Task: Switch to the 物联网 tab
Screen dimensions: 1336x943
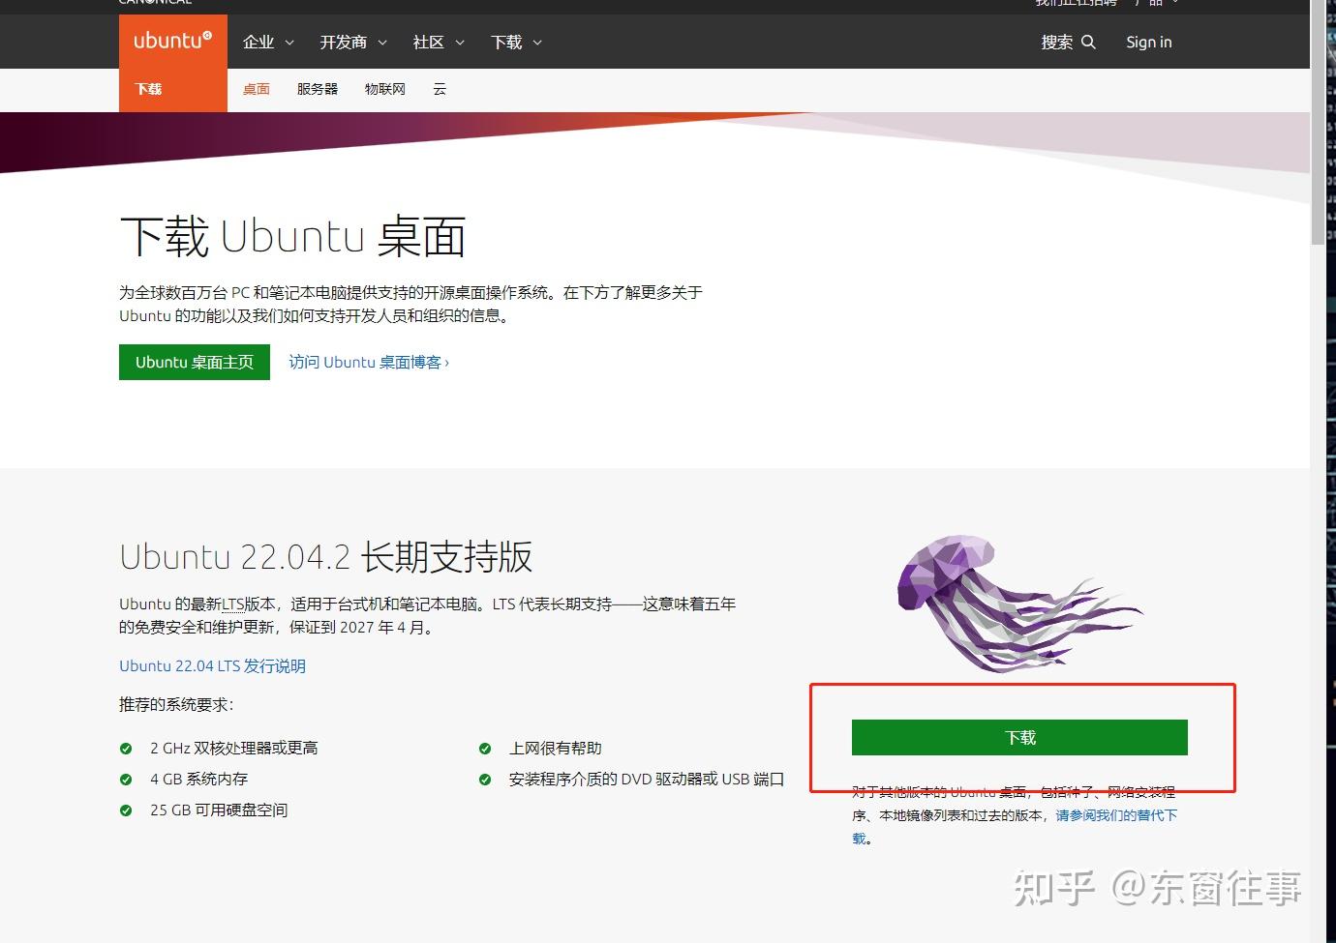Action: 385,88
